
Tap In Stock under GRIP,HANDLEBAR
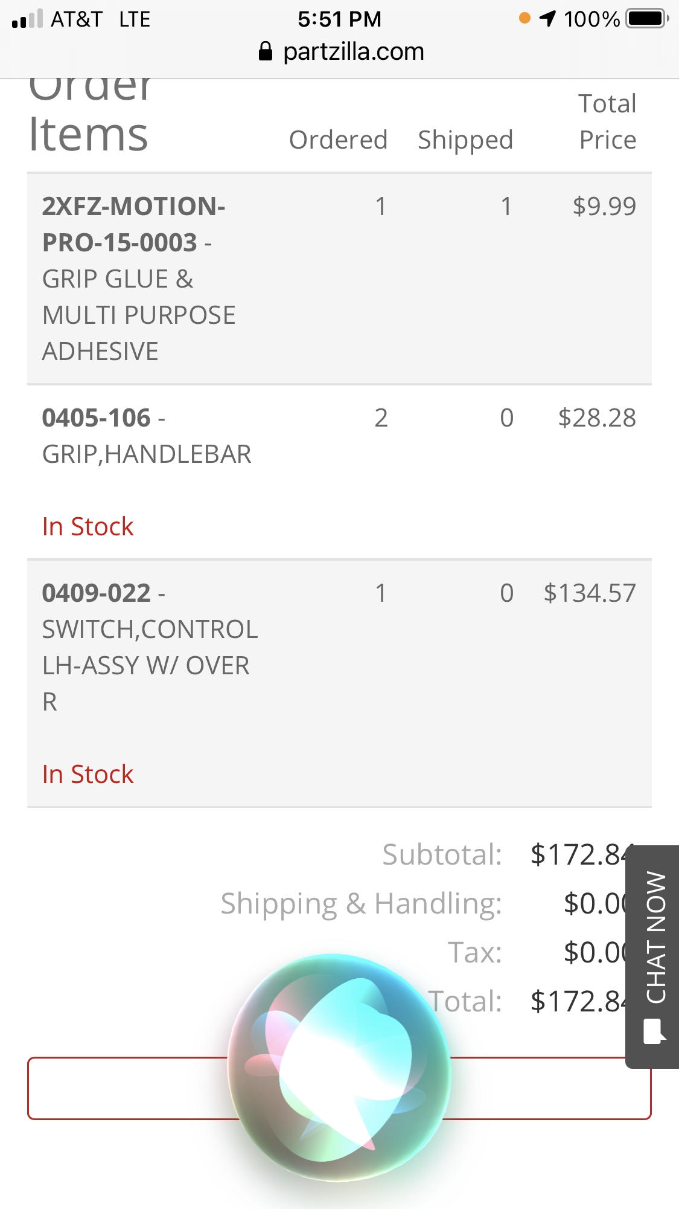[x=88, y=526]
